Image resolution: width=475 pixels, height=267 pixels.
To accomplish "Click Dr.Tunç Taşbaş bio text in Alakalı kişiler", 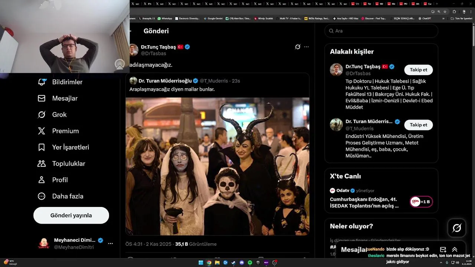I will click(x=389, y=94).
